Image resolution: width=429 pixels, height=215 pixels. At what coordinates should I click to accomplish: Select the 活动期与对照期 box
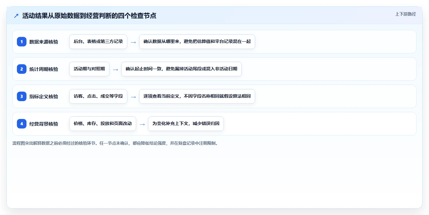(x=89, y=69)
